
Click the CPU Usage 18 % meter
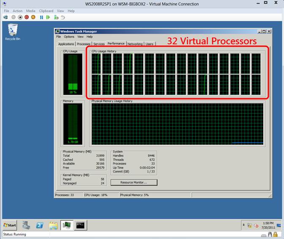(73, 74)
